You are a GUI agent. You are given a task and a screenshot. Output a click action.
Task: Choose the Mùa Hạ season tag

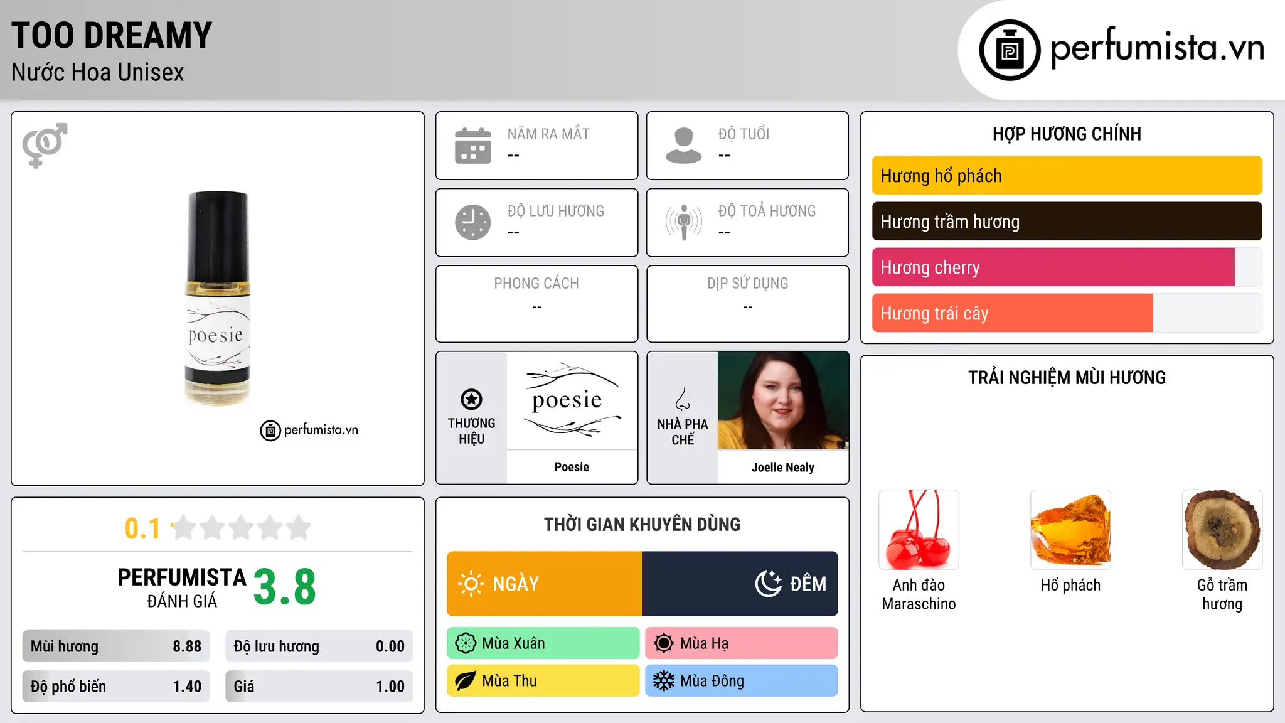[x=742, y=643]
